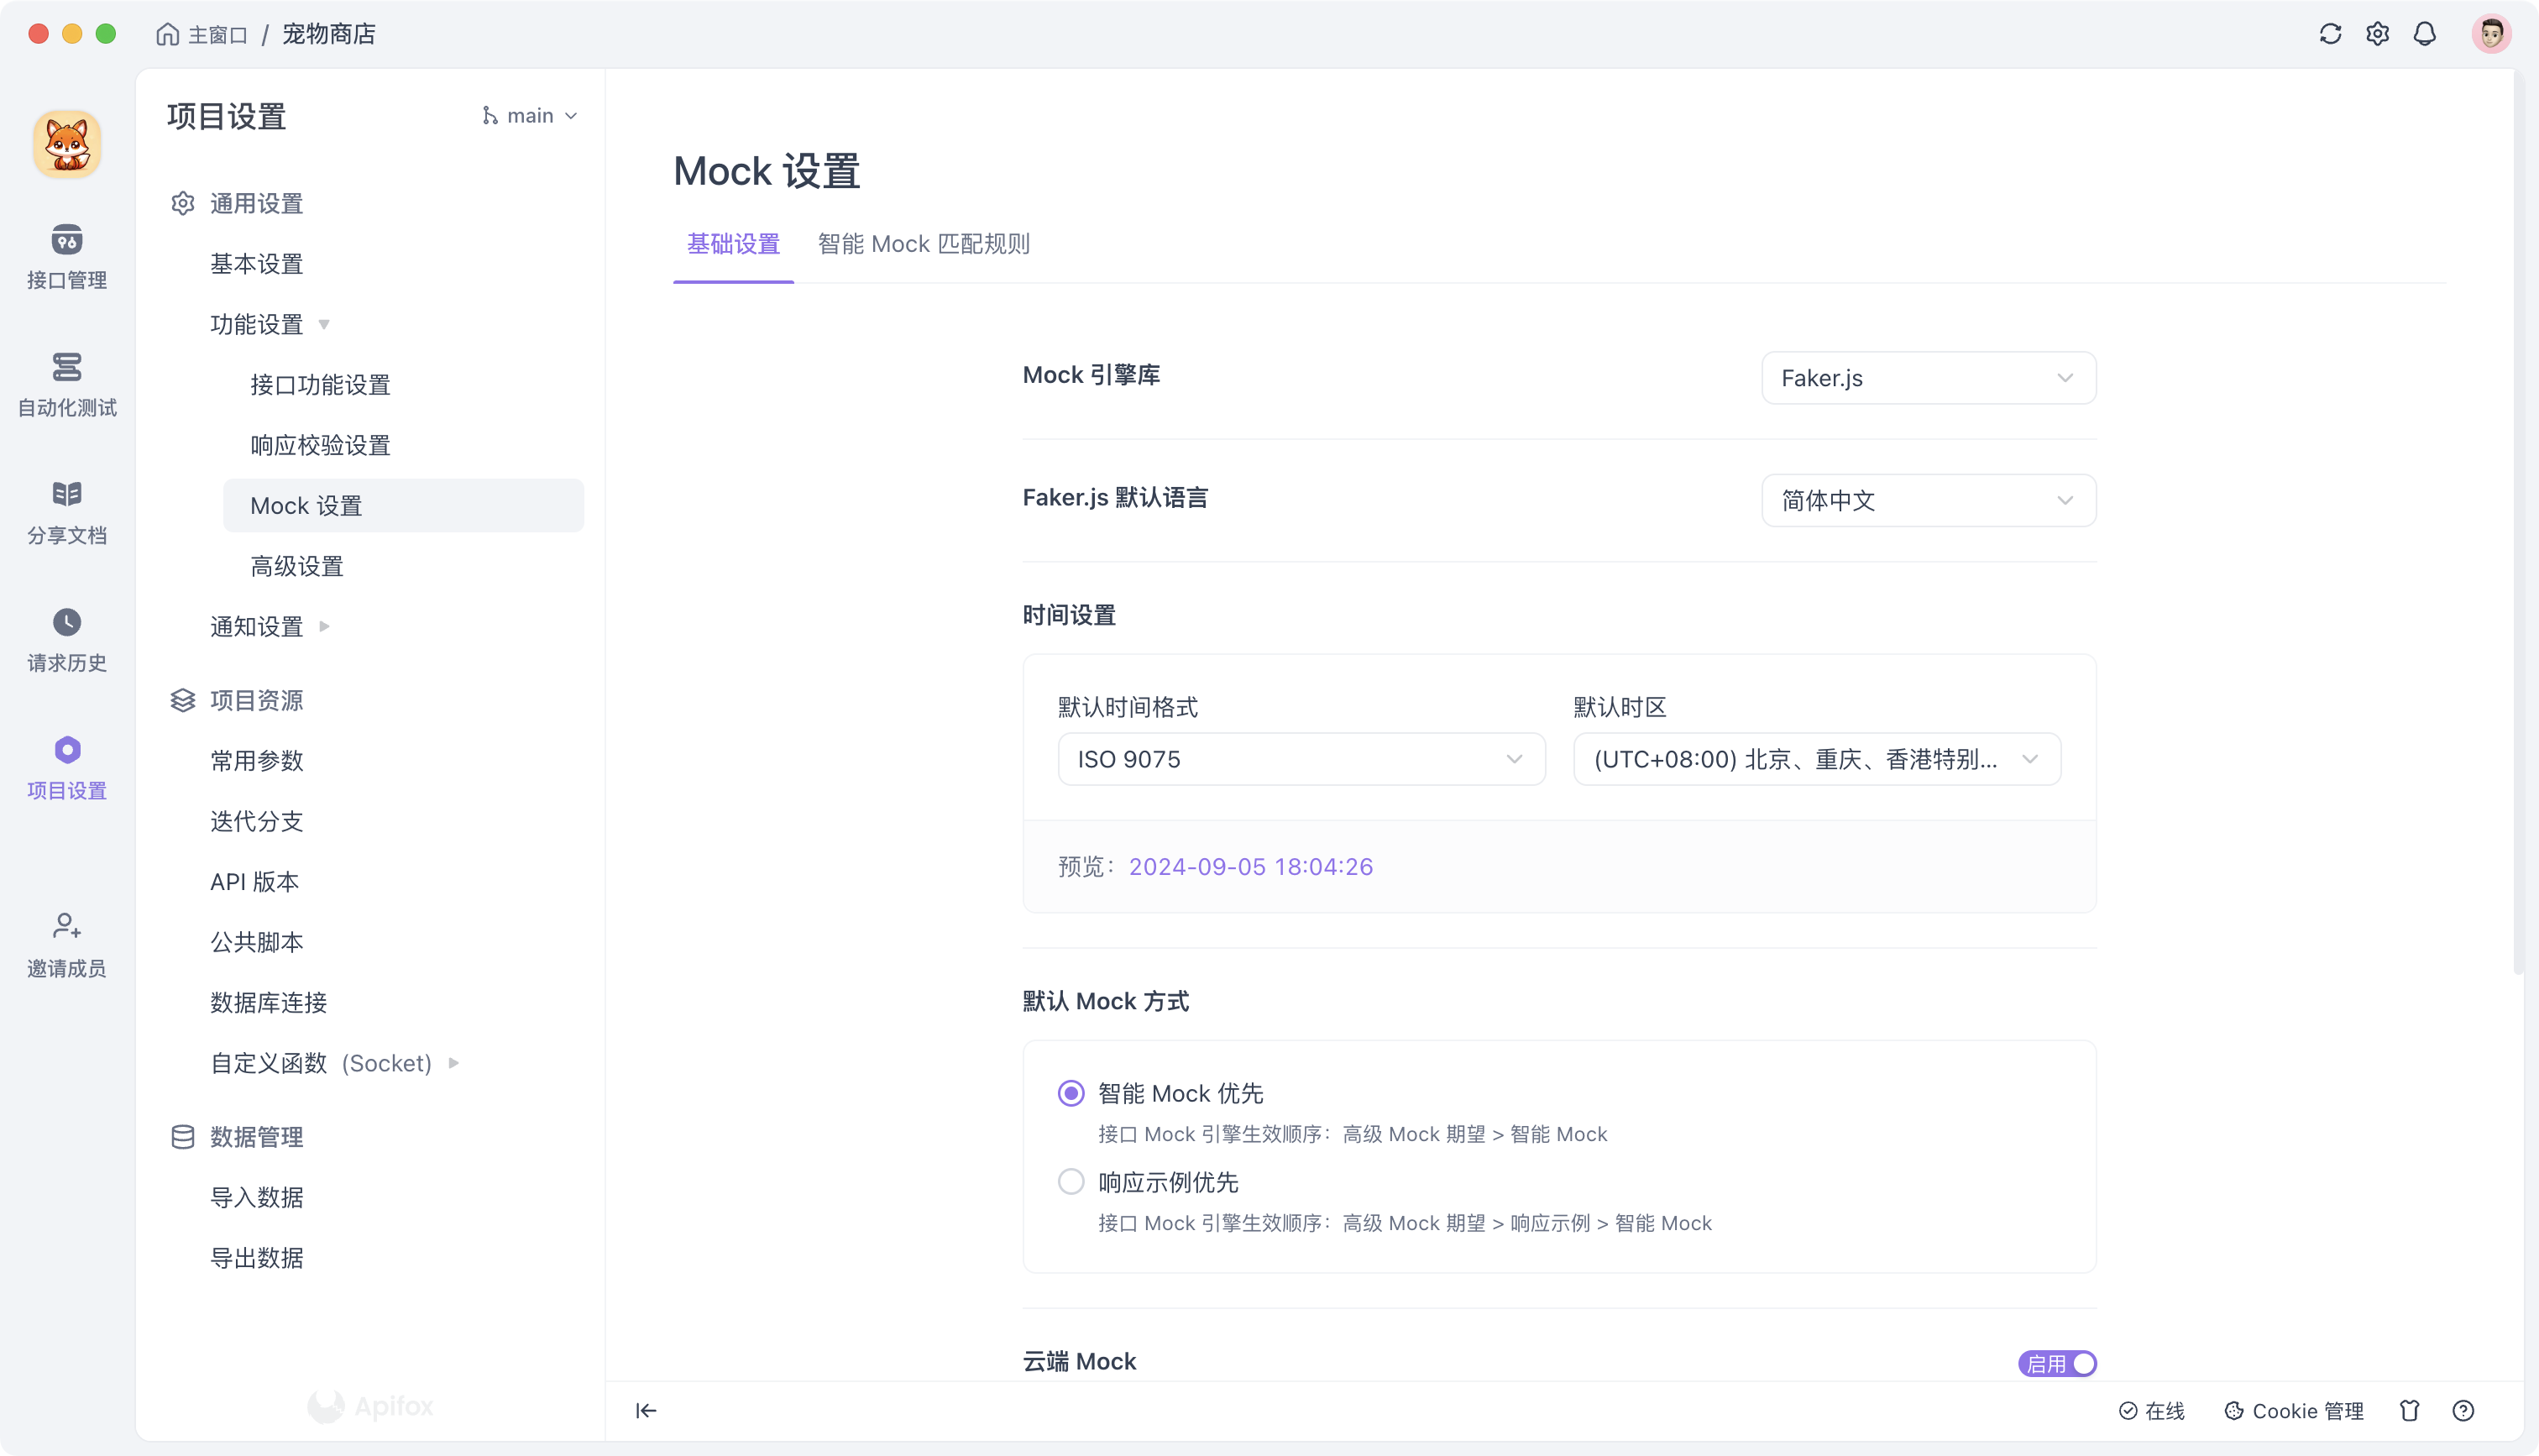The image size is (2539, 1456).
Task: Open the trash icon in the status bar
Action: coord(2410,1410)
